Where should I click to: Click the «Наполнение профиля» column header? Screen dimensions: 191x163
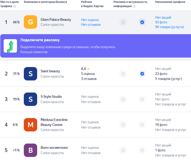(x=170, y=2)
